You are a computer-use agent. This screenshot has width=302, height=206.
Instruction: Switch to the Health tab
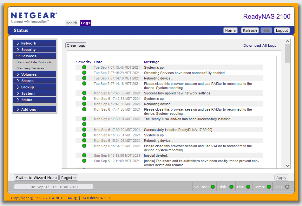point(71,23)
